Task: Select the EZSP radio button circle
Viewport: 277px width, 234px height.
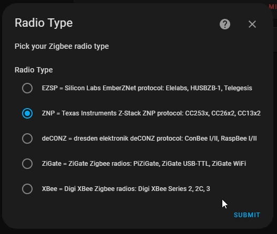Action: [x=27, y=88]
